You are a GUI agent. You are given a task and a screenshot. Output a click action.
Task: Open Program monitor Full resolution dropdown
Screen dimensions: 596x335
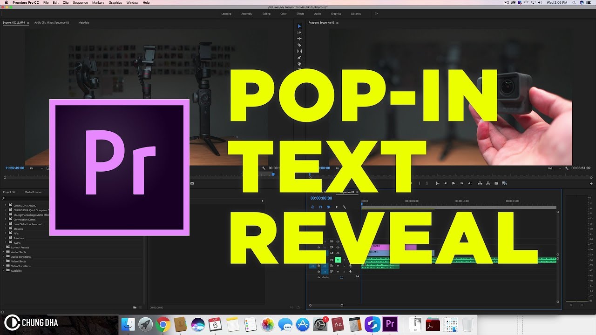(x=555, y=168)
